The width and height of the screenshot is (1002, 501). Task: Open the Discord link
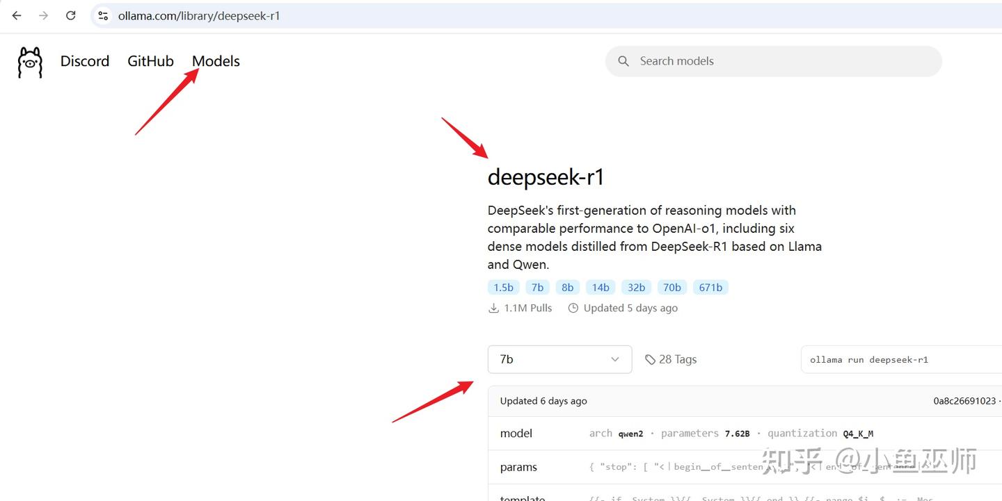(84, 61)
